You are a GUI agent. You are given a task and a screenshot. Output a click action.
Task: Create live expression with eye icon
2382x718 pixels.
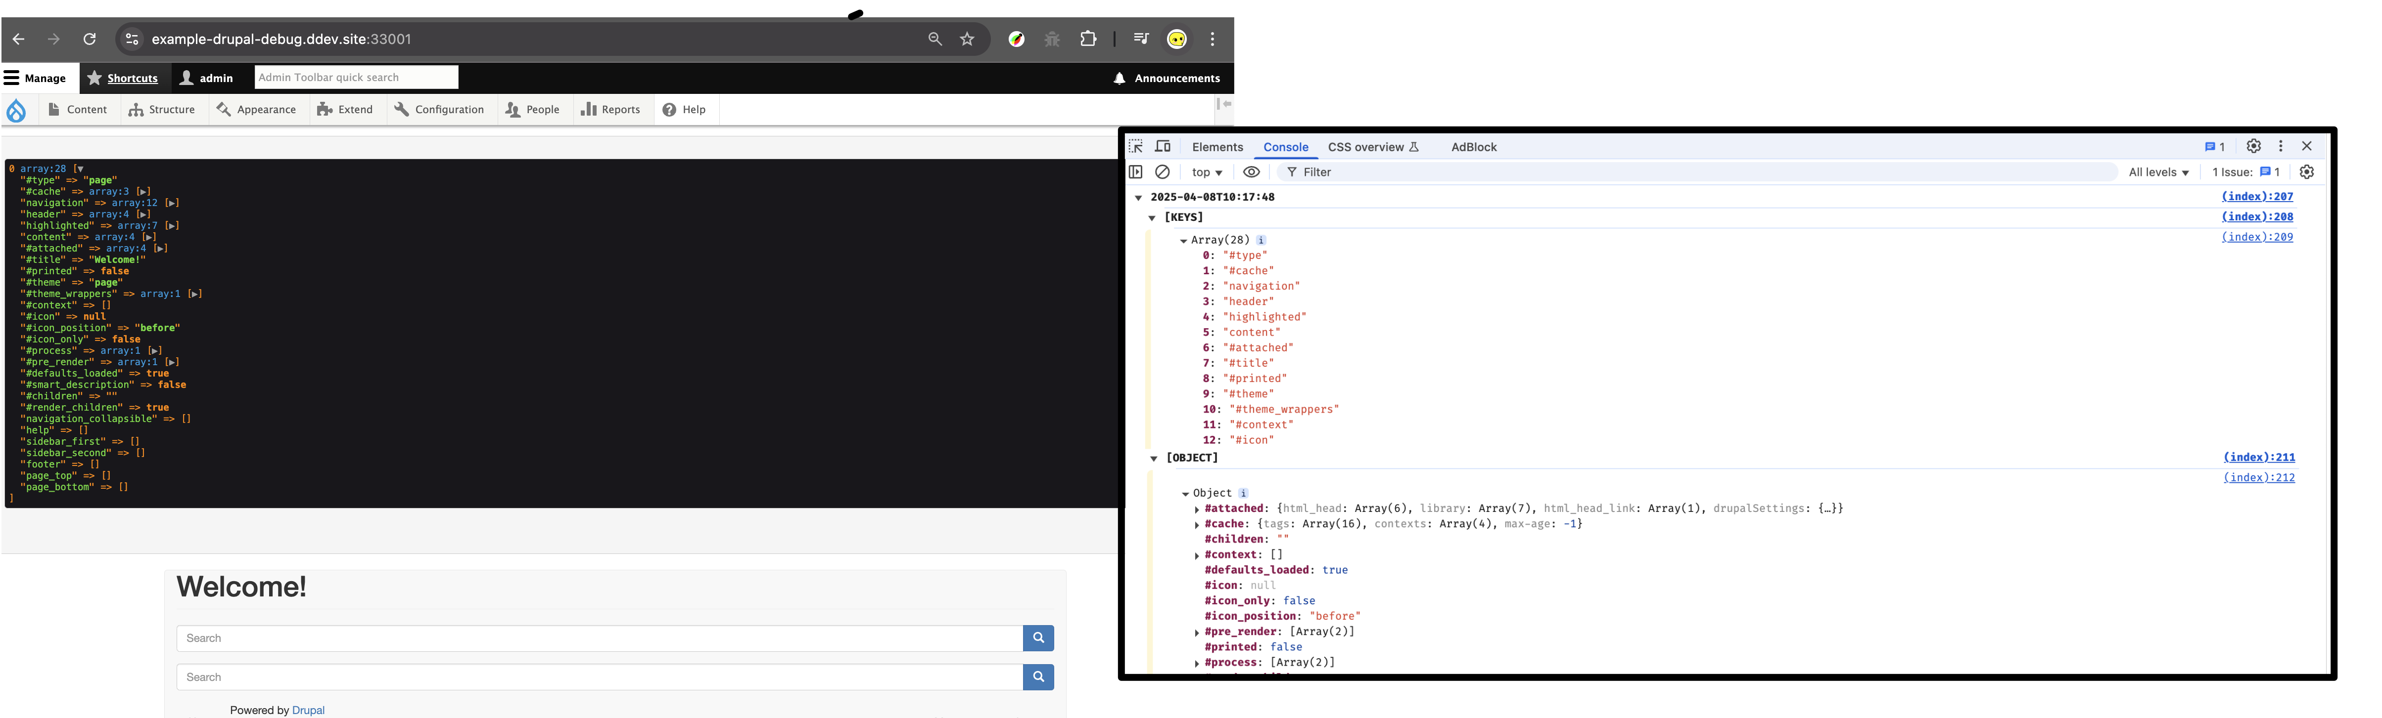click(1251, 172)
